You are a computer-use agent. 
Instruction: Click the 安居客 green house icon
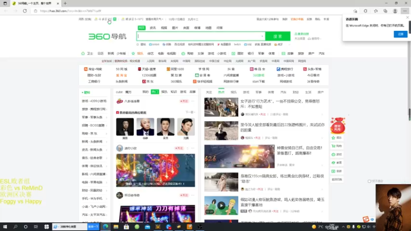tap(197, 75)
